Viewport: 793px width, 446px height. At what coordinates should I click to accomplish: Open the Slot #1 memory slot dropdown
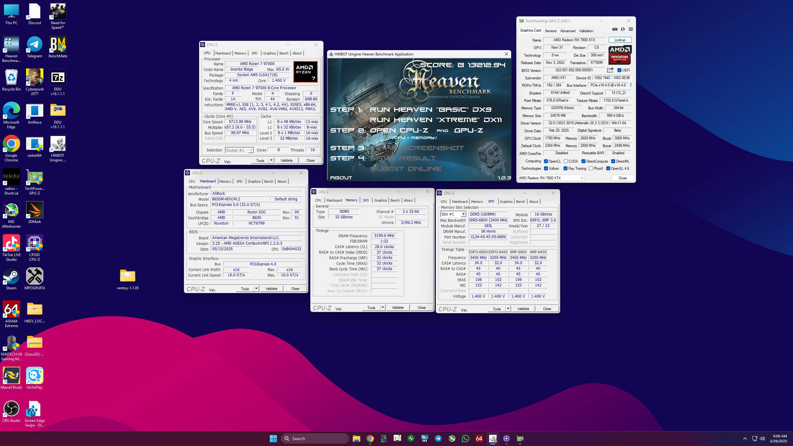point(453,214)
